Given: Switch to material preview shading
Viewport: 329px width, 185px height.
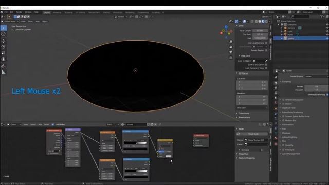Looking at the screenshot, I should 263,21.
